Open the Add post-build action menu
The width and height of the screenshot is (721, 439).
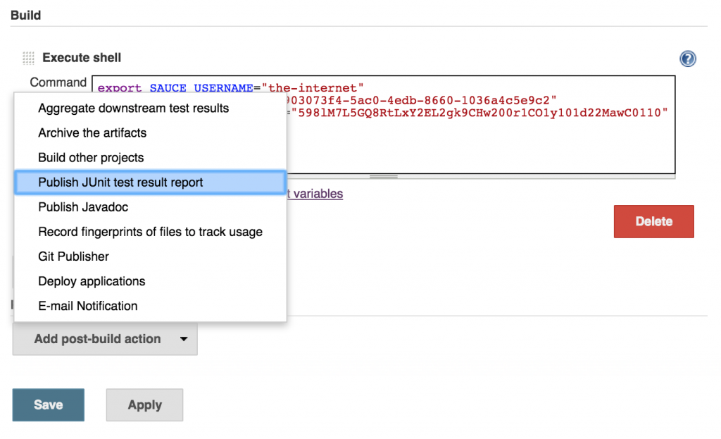(x=99, y=339)
